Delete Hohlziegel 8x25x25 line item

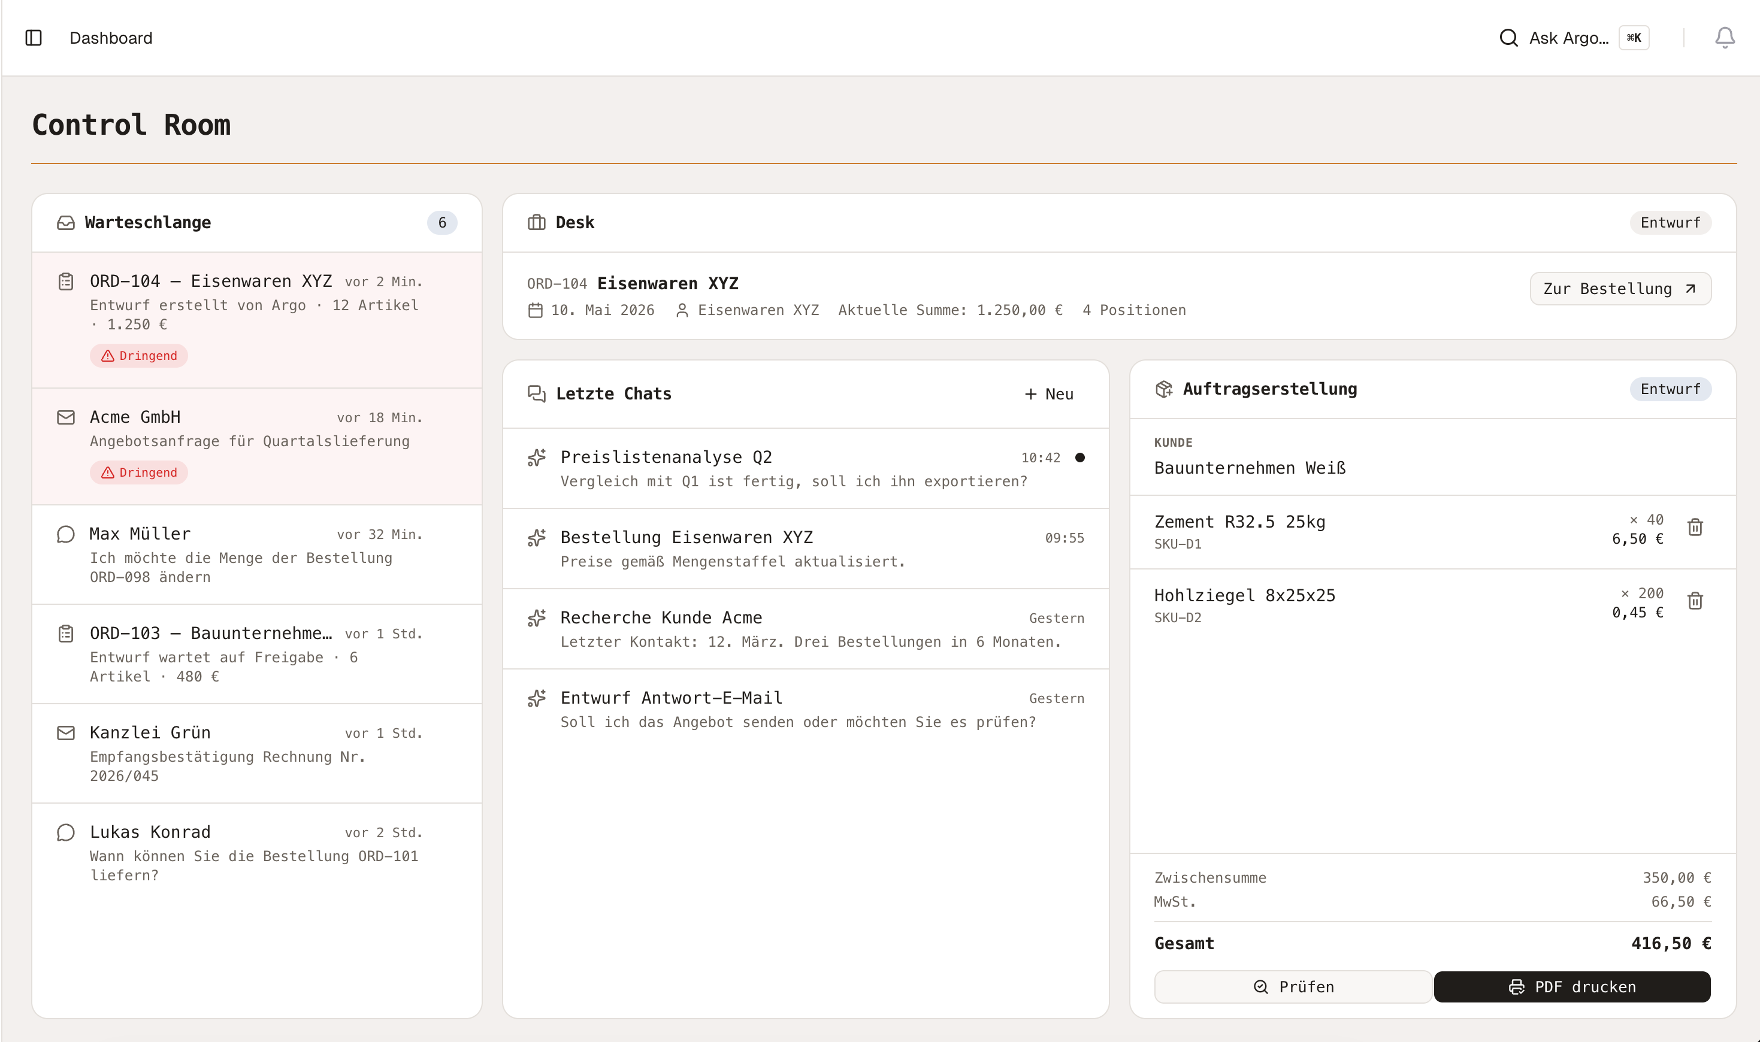1695,601
